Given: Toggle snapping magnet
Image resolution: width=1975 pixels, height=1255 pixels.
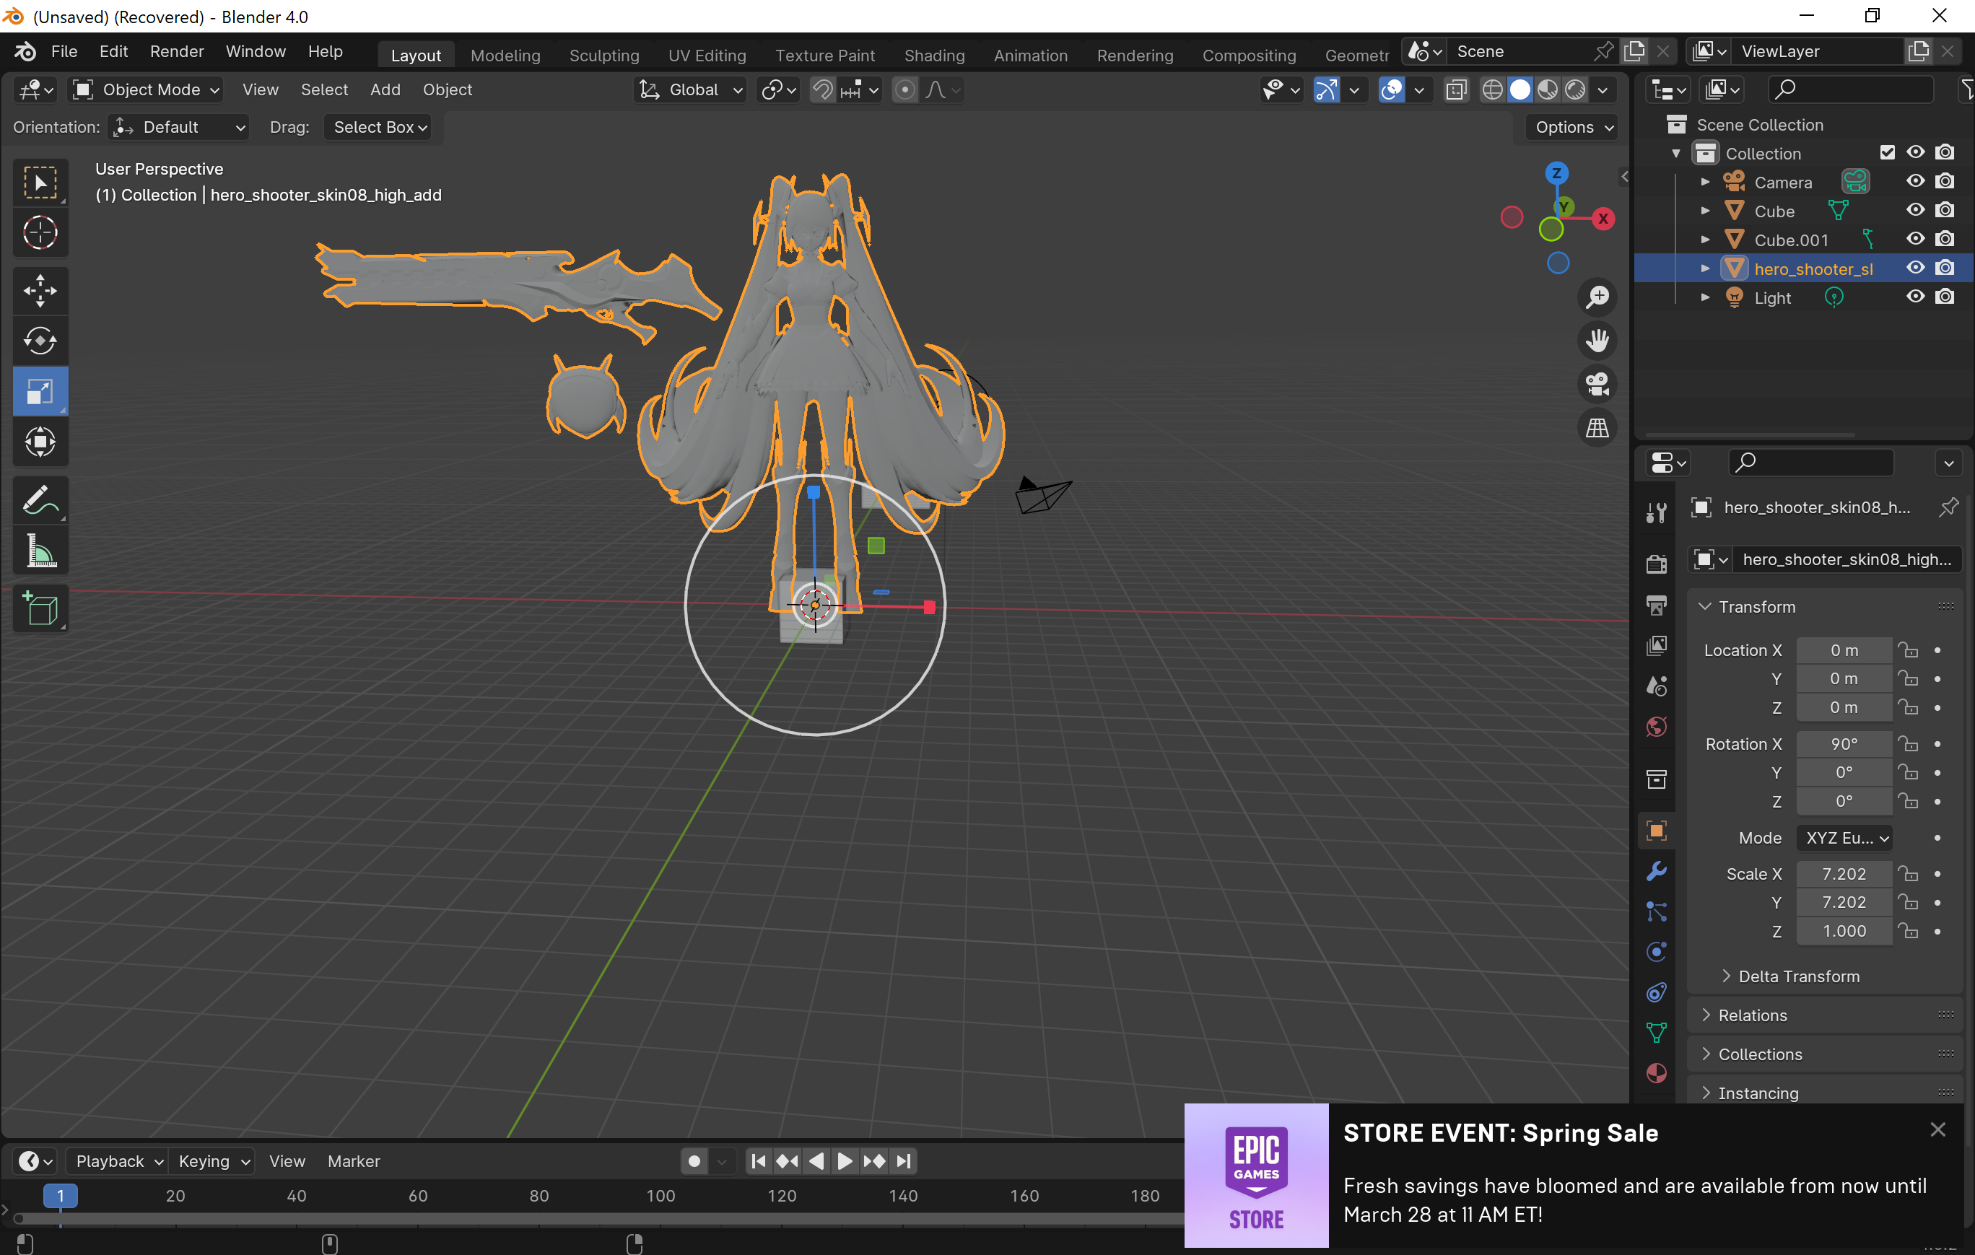Looking at the screenshot, I should click(823, 89).
